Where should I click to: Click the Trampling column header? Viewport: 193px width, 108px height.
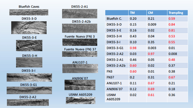(176, 13)
